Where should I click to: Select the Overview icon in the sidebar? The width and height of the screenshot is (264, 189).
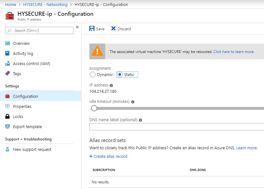click(8, 43)
